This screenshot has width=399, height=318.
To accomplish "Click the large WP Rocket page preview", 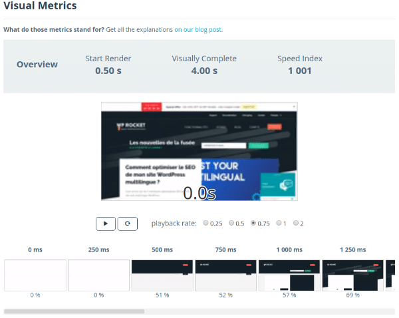I will tap(199, 151).
